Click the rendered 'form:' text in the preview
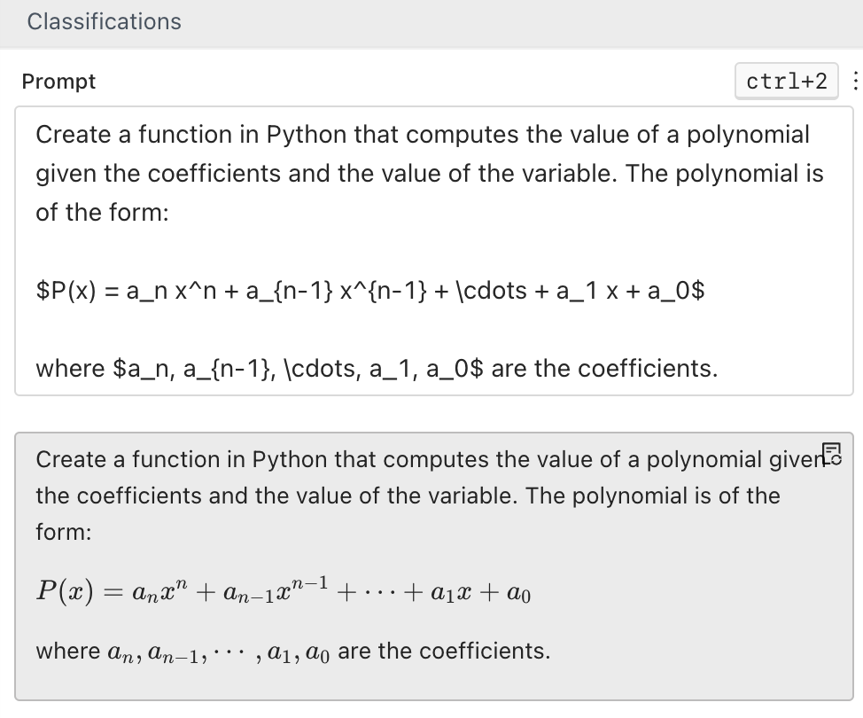863x718 pixels. 64,531
